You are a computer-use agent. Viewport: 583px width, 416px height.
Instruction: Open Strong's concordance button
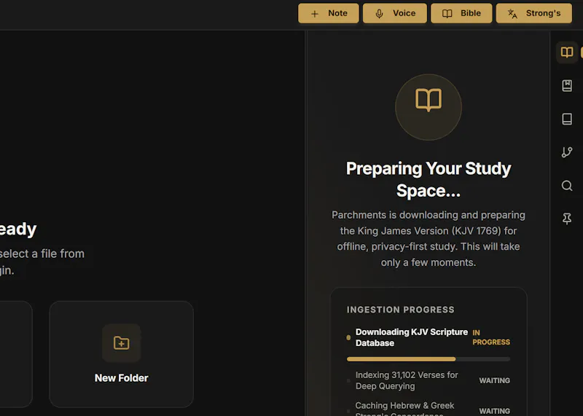pos(534,13)
